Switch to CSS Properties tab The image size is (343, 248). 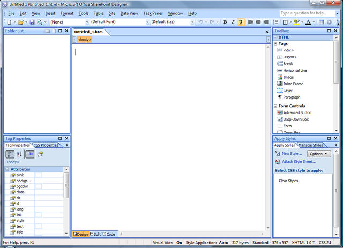[46, 145]
